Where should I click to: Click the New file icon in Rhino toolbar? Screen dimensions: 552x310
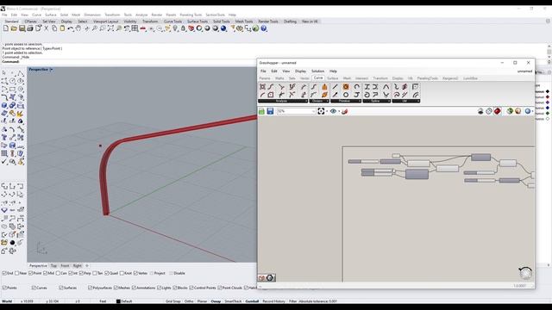click(x=6, y=28)
